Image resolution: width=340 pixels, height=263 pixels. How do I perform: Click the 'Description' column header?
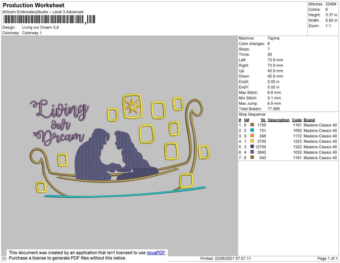click(x=279, y=120)
